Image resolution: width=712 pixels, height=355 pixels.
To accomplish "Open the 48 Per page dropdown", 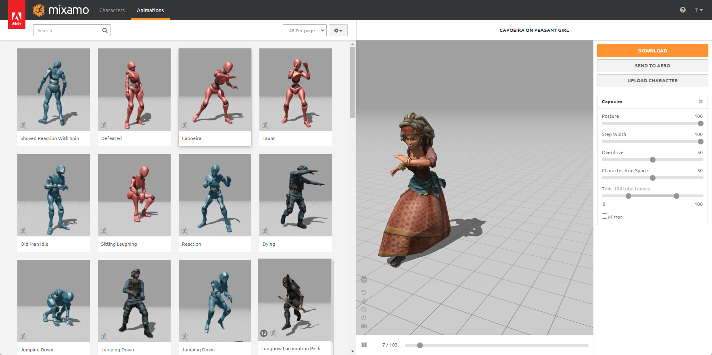I will [305, 30].
